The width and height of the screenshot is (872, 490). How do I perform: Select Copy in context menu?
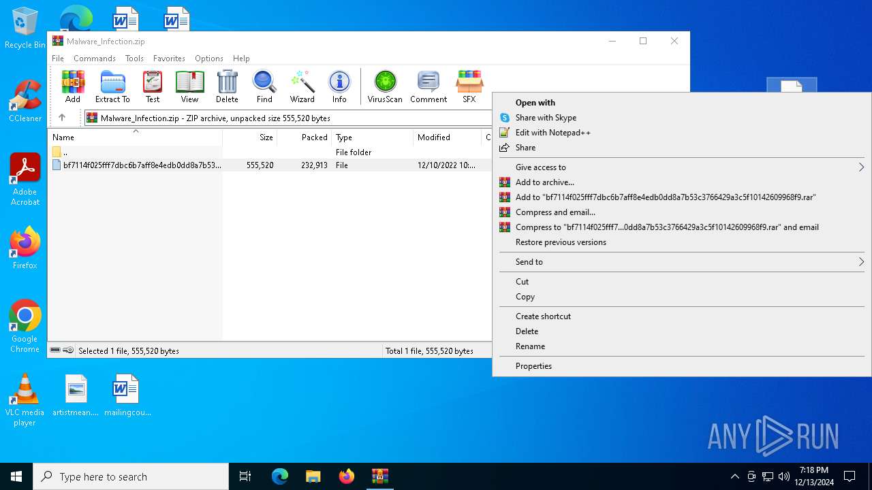[681, 297]
